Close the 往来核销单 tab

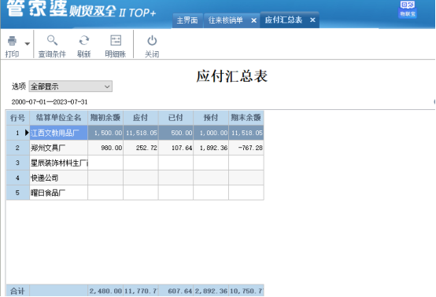click(x=253, y=20)
